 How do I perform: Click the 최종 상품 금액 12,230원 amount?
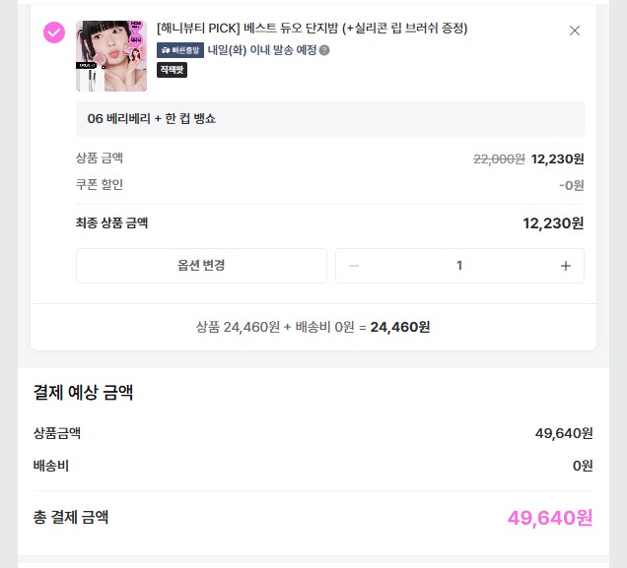click(553, 223)
